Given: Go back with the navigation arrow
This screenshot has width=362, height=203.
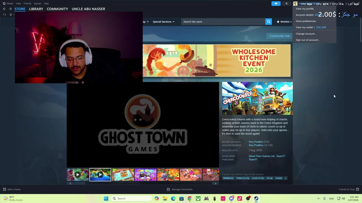Looking at the screenshot, I should click(x=4, y=9).
